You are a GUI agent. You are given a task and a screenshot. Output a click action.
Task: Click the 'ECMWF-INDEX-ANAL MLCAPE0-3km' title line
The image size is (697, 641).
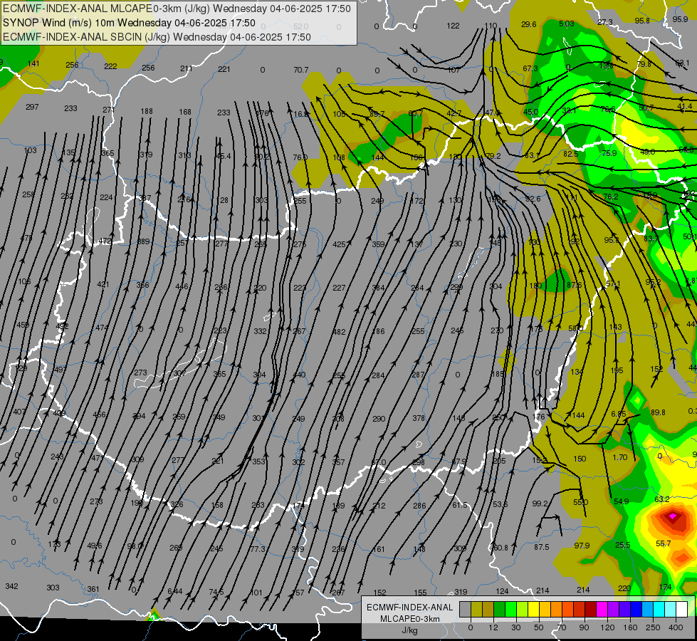click(x=177, y=9)
